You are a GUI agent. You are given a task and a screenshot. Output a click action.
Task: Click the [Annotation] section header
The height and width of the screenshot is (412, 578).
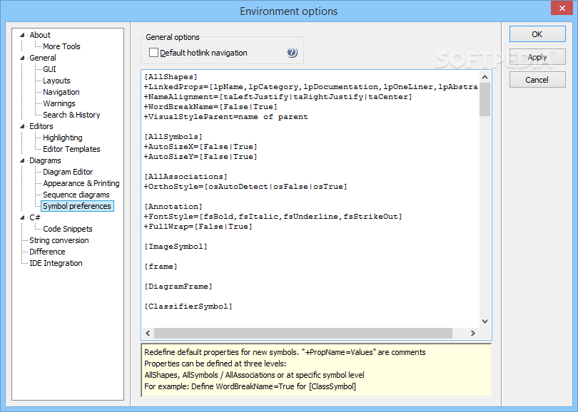(x=173, y=207)
